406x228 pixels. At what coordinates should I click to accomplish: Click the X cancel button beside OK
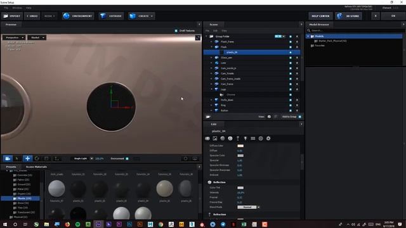[376, 16]
